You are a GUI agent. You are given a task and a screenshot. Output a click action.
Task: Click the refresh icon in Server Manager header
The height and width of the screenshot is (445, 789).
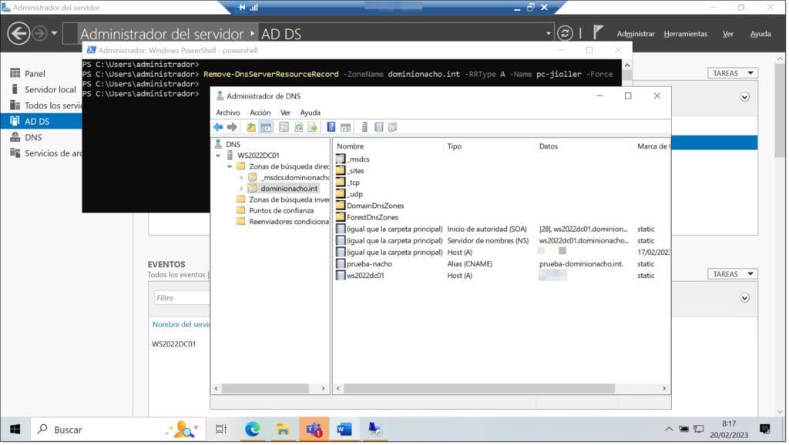point(565,33)
